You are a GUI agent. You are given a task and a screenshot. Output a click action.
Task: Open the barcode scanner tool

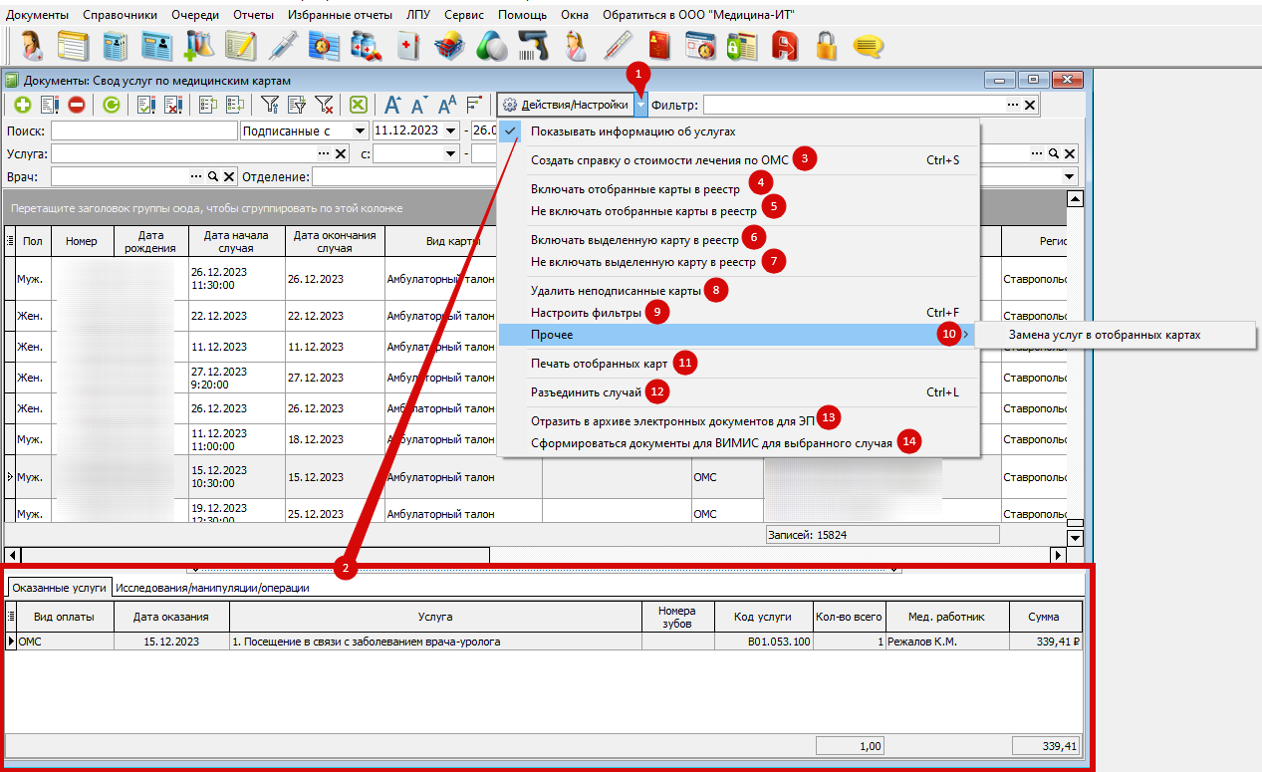tap(534, 47)
